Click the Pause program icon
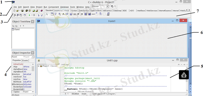Viewport: 203px width, 96px height. tap(34, 15)
